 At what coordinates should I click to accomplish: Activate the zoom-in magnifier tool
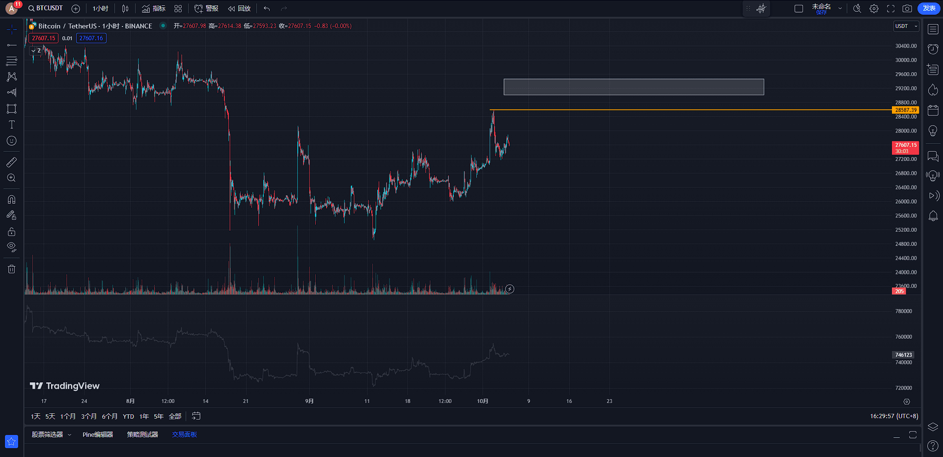tap(11, 178)
